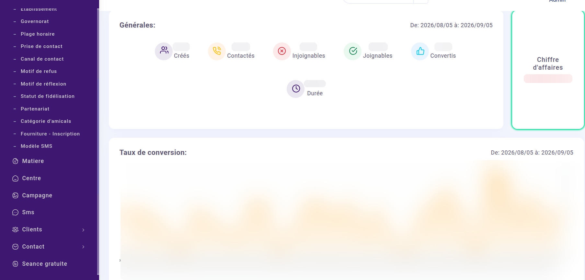Screen dimensions: 585x280
Task: Go to Canal de contact
Action: [42, 59]
